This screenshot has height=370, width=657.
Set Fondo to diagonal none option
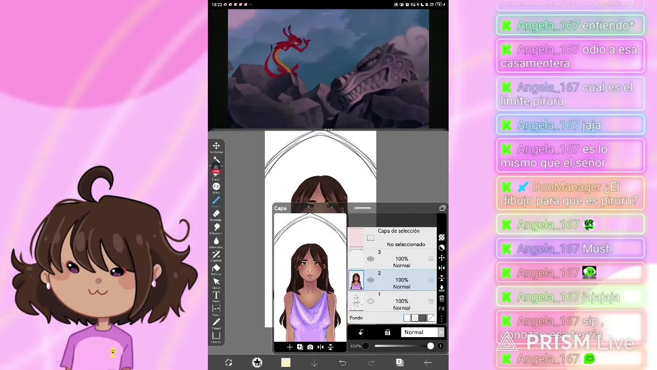[x=431, y=318]
